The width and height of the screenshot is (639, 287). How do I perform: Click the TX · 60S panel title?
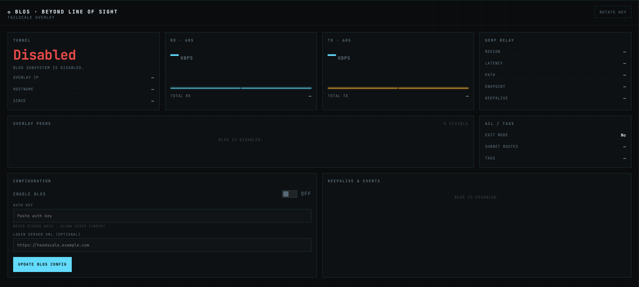pos(339,41)
